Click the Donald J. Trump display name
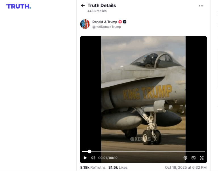The width and height of the screenshot is (218, 171). [105, 22]
